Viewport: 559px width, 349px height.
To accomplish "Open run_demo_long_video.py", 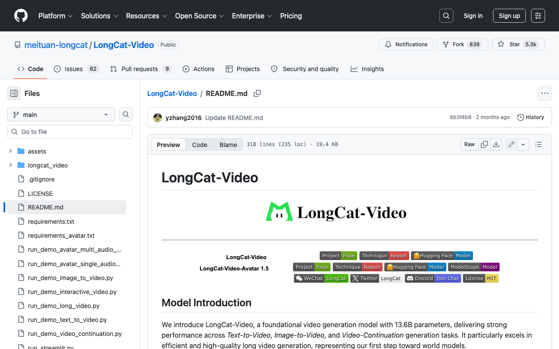I will pos(64,306).
